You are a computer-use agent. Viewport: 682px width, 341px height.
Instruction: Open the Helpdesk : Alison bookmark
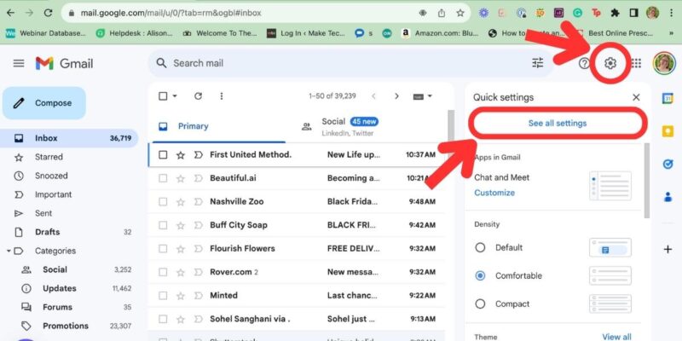[x=135, y=33]
